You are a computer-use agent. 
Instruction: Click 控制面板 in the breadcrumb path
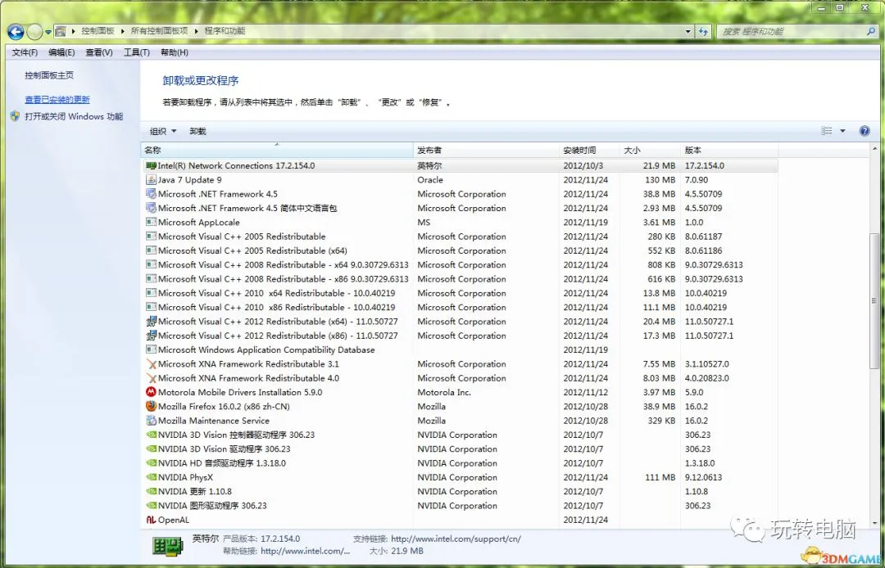pos(98,31)
